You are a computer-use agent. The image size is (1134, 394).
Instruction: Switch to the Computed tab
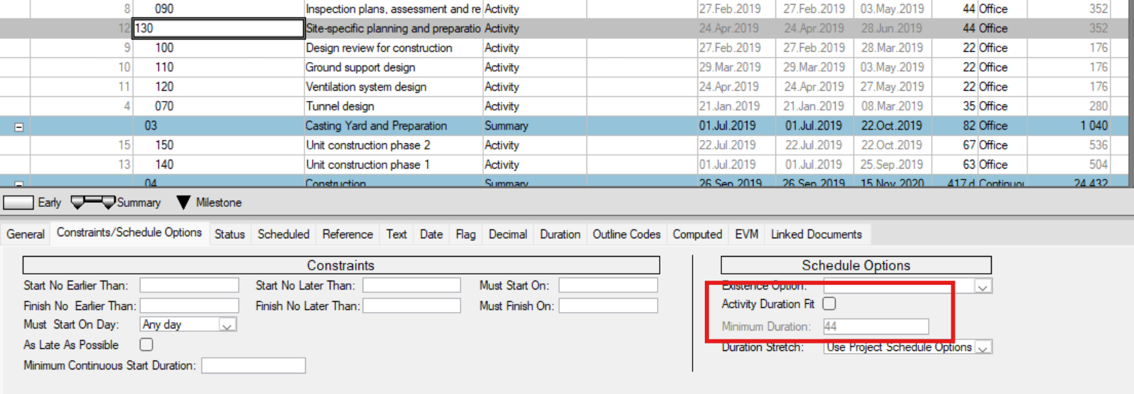coord(697,234)
